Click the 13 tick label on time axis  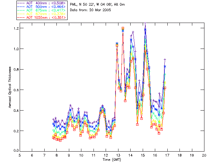(x=118, y=155)
